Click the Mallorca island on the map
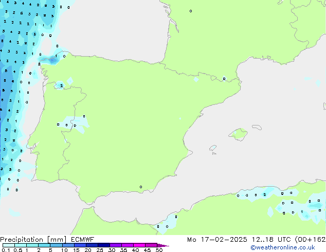Screen dimensions: 326x252 (x=238, y=134)
